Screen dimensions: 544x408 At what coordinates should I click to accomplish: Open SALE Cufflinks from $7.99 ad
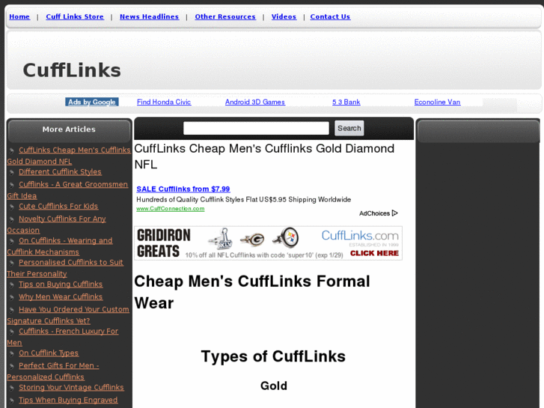click(183, 189)
